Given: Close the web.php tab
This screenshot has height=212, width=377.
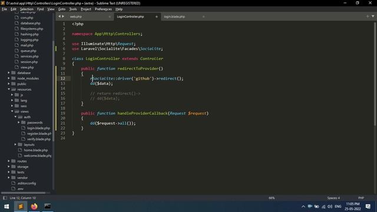Looking at the screenshot, I should [110, 16].
